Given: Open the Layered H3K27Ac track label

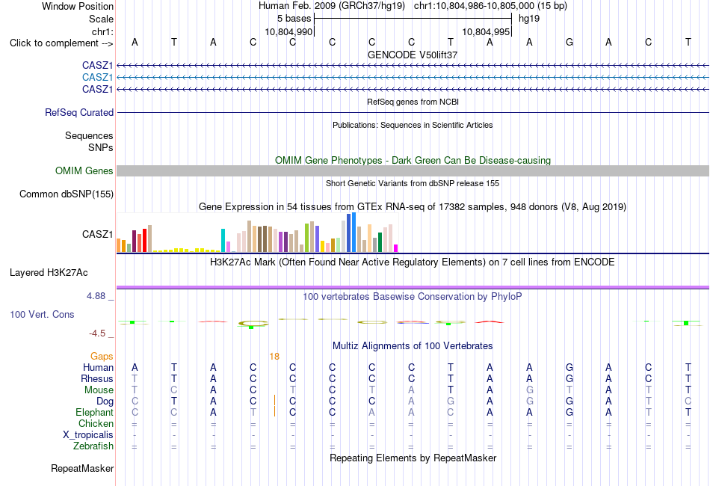Looking at the screenshot, I should click(x=49, y=273).
